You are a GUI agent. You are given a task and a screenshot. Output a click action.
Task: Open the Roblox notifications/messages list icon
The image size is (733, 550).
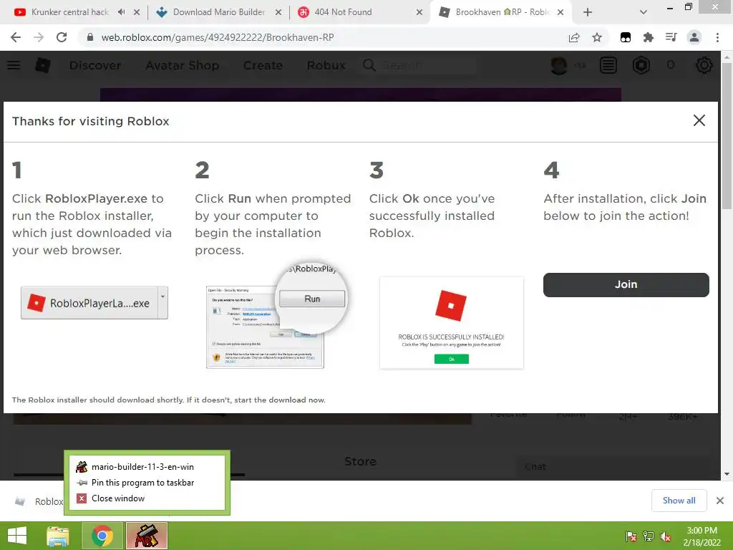pos(608,65)
